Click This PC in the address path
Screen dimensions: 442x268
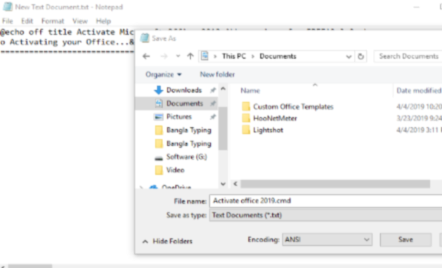[x=234, y=56]
